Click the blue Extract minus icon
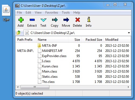This screenshot has height=100, width=135. click(x=32, y=20)
